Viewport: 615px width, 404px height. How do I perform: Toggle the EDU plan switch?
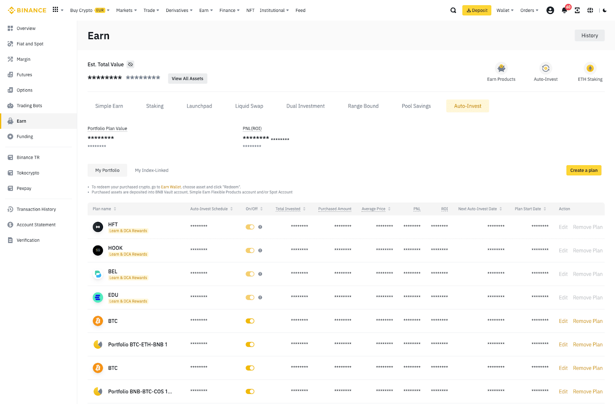250,298
